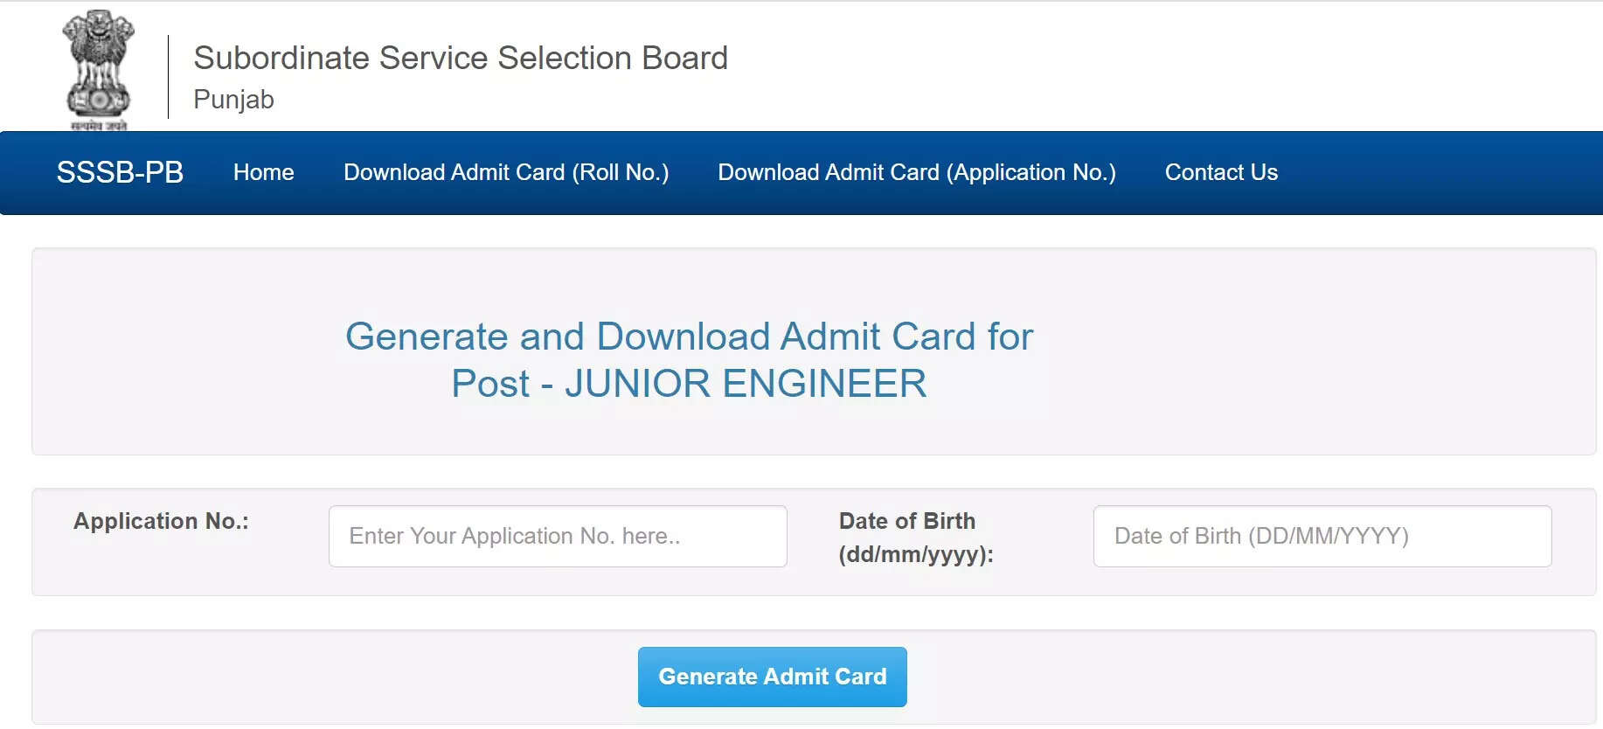The height and width of the screenshot is (729, 1603).
Task: Click the "Date of Birth (dd/mm/yyyy):" label
Action: point(916,538)
